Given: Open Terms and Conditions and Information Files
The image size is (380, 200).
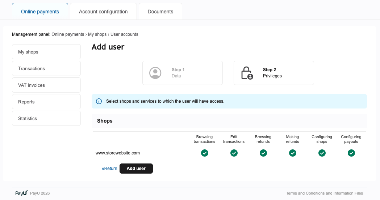Looking at the screenshot, I should 324,193.
